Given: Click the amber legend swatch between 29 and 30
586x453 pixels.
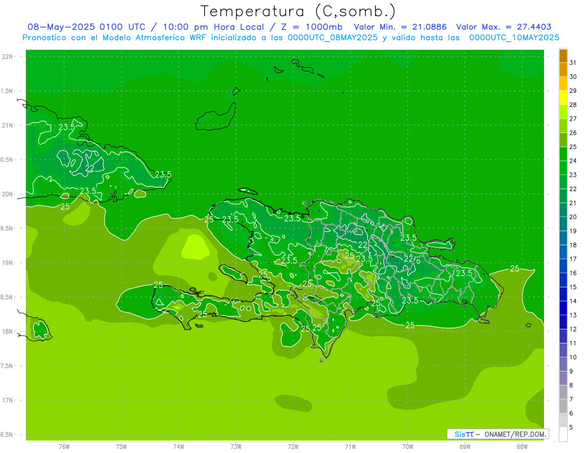Looking at the screenshot, I should 563,84.
